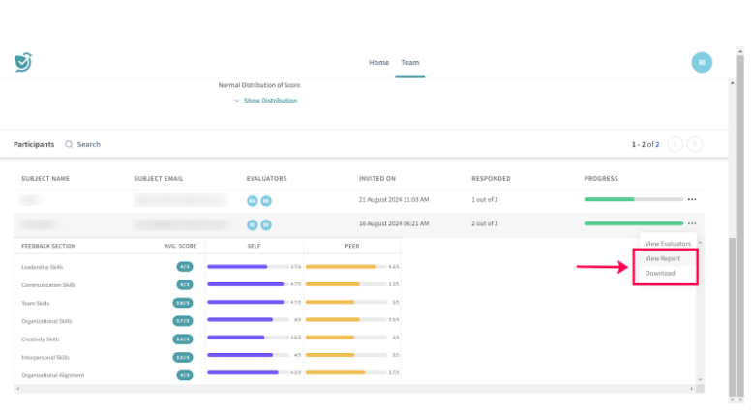Switch to the Home tab
751x413 pixels.
378,62
